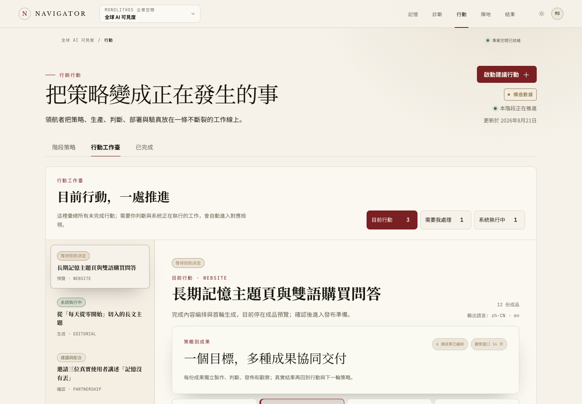Open the 結果 nav item
The height and width of the screenshot is (404, 582).
(510, 14)
